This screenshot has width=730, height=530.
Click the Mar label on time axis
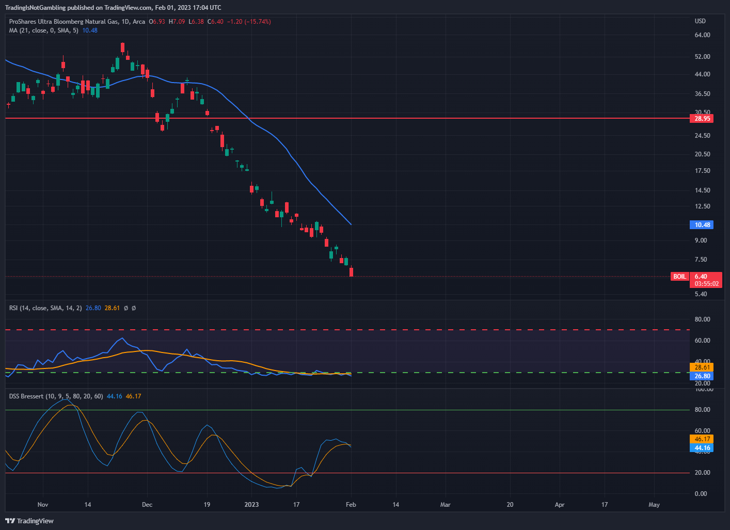[446, 505]
